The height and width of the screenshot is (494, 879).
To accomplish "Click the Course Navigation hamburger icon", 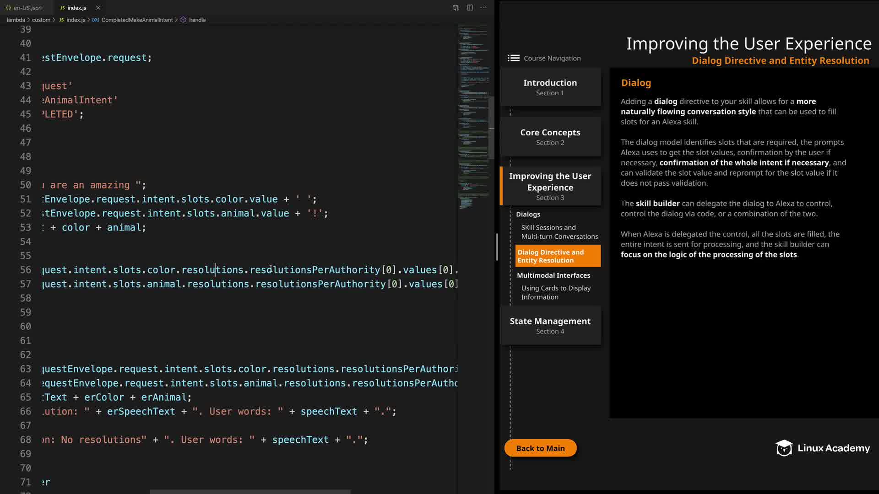I will (514, 58).
